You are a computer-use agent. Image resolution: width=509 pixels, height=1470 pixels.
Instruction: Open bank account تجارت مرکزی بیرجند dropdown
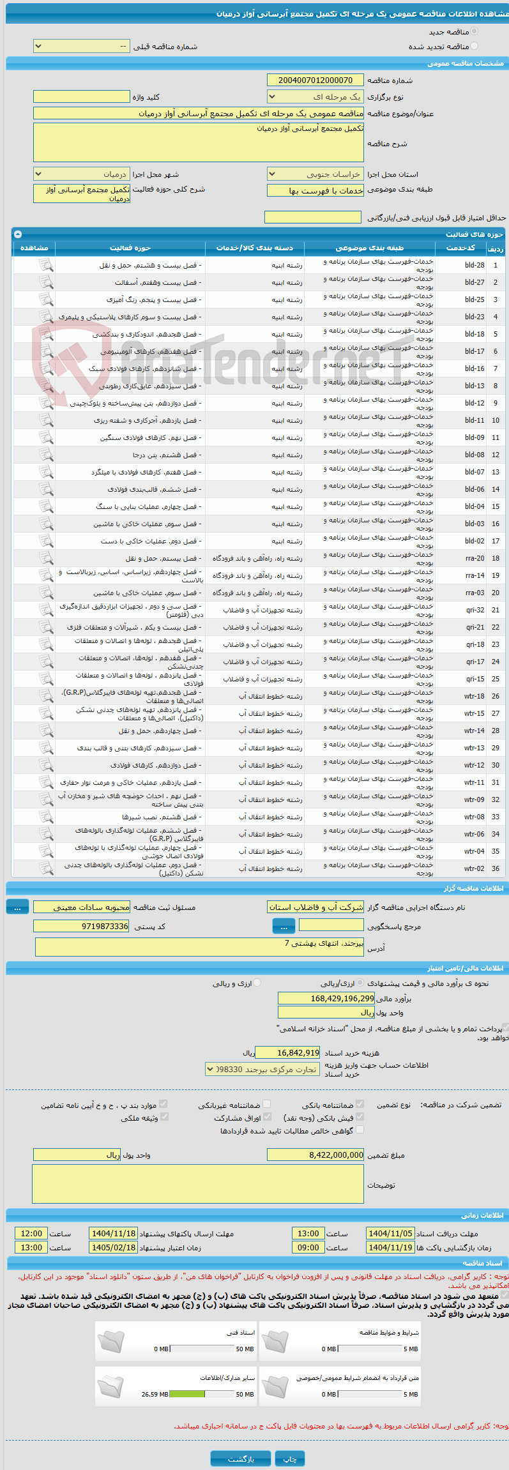click(262, 1069)
